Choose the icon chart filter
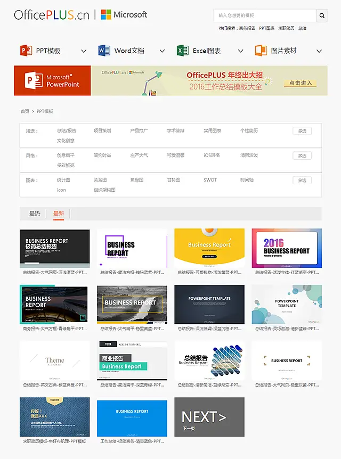 pyautogui.click(x=61, y=190)
